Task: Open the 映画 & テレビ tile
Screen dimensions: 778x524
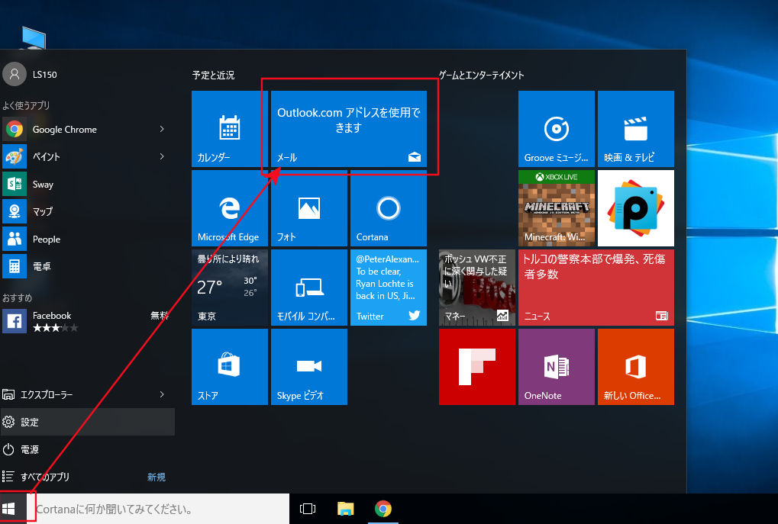Action: 635,129
